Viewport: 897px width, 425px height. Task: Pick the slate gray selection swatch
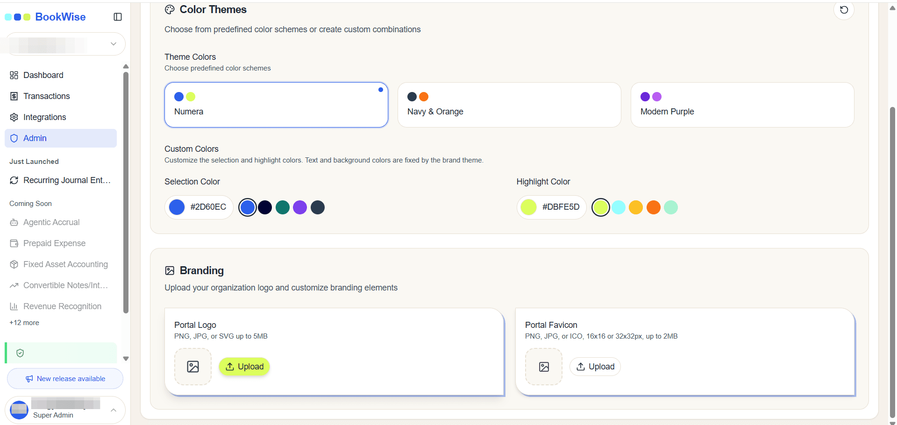pyautogui.click(x=318, y=207)
